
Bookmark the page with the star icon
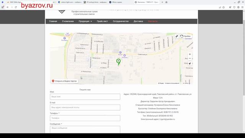224,7
